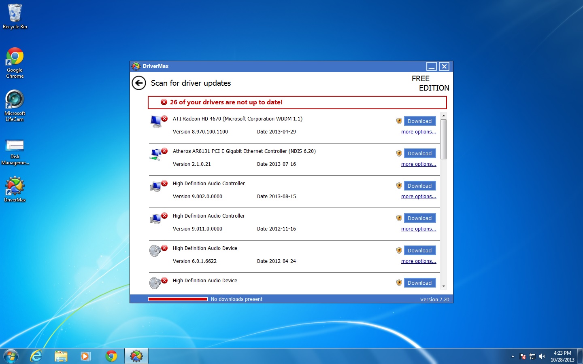Click the Chrome icon on the taskbar
This screenshot has width=583, height=364.
pyautogui.click(x=111, y=356)
